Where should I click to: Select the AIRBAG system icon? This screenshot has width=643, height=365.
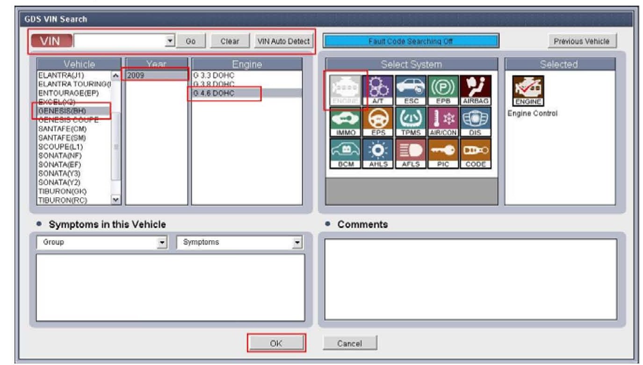(x=475, y=90)
